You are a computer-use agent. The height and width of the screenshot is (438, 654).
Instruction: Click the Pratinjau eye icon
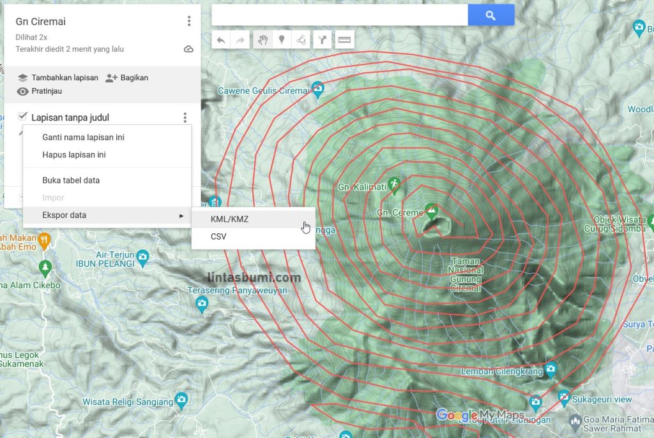point(22,91)
